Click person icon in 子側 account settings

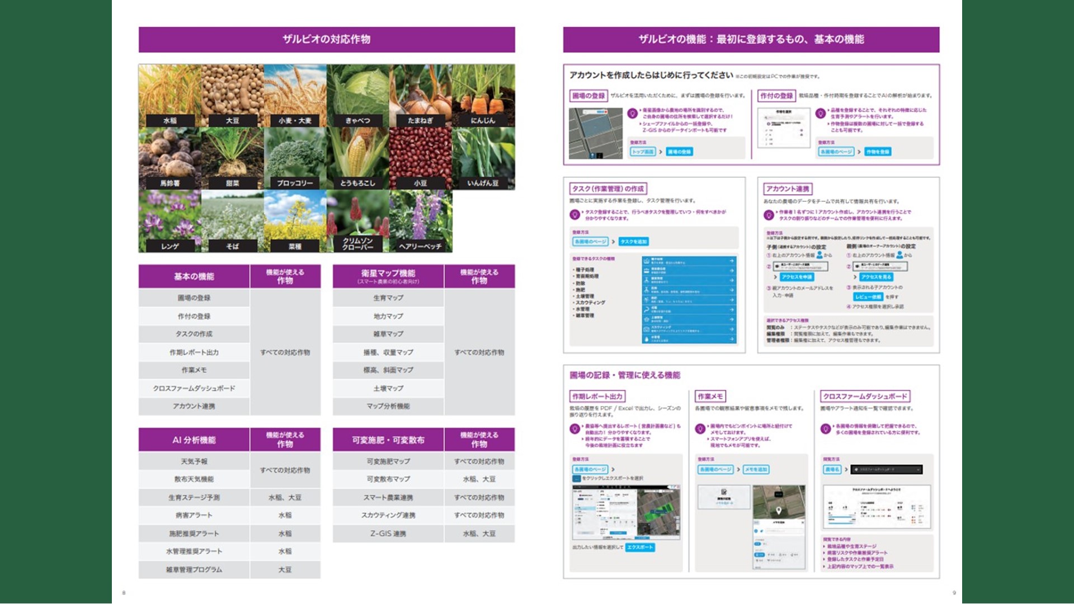point(819,255)
